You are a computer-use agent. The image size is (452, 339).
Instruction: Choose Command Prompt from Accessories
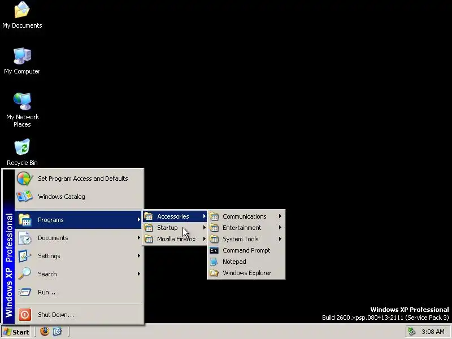(246, 250)
